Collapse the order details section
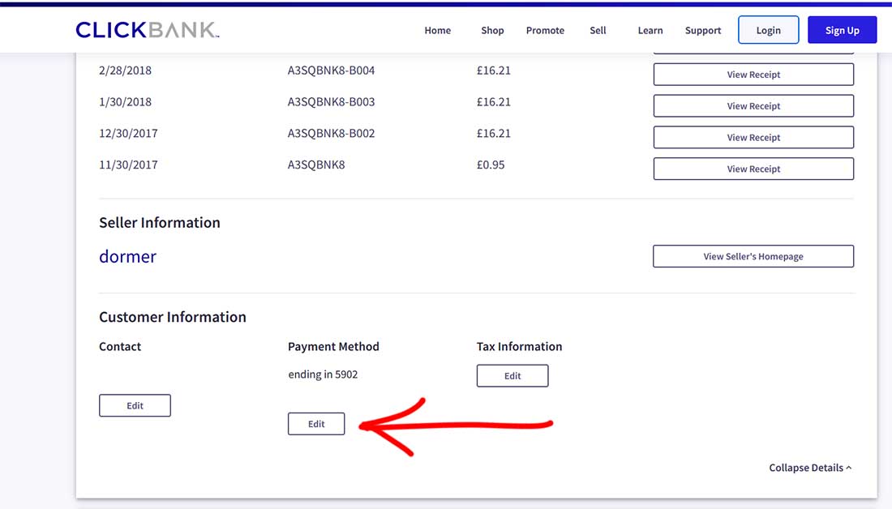892x509 pixels. click(x=809, y=468)
